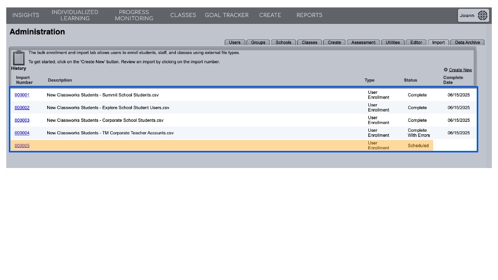Click completion date of import 000002
The height and width of the screenshot is (280, 498).
click(x=459, y=108)
